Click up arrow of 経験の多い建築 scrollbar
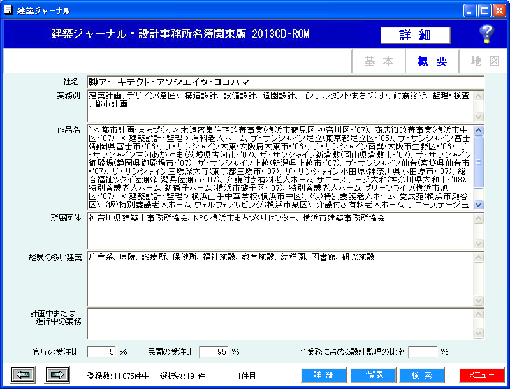 pos(479,258)
